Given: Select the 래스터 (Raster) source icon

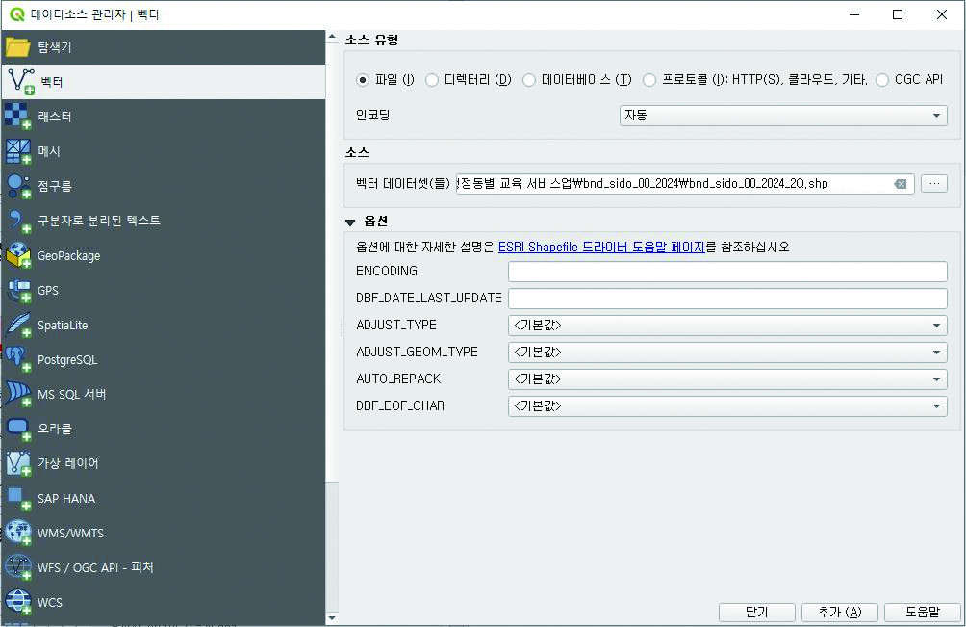Looking at the screenshot, I should click(18, 117).
